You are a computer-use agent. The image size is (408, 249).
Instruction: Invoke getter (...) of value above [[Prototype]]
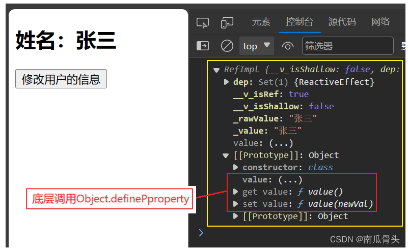point(281,143)
